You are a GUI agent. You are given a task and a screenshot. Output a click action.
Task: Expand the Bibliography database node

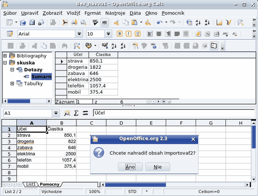pos(5,56)
